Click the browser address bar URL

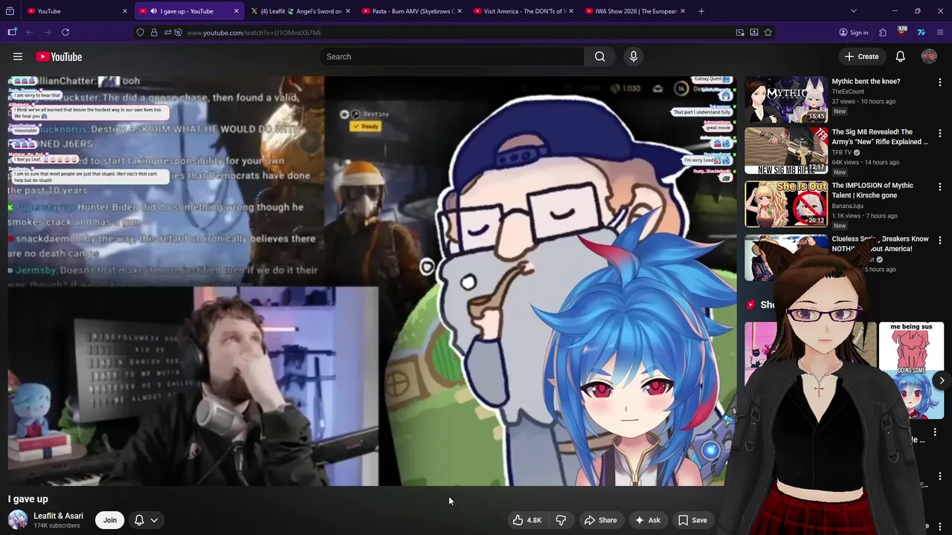pyautogui.click(x=254, y=33)
